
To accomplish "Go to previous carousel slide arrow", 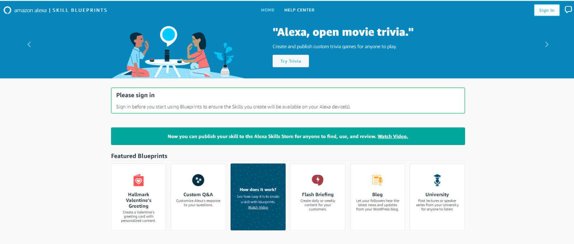I will 29,44.
